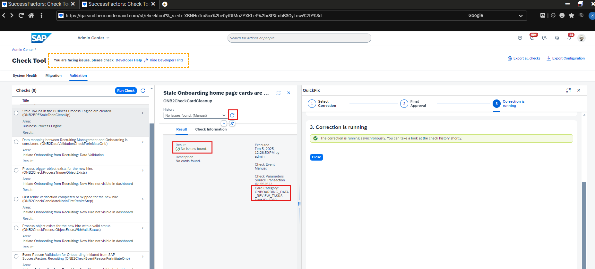595x269 pixels.
Task: Select the Validation tab
Action: point(78,75)
